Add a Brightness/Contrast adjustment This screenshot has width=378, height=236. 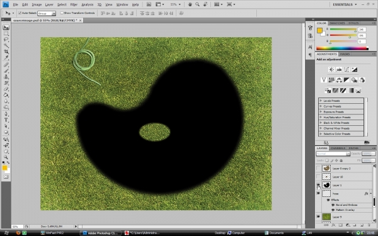pyautogui.click(x=331, y=70)
